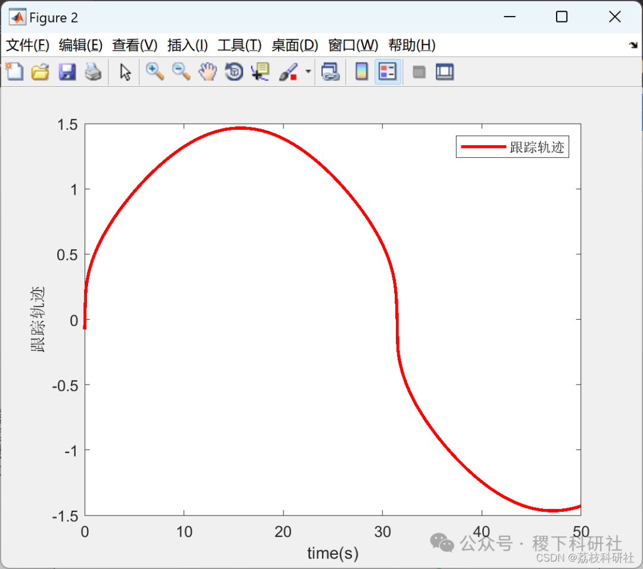Open the 窗口(W) menu
The image size is (643, 569).
(353, 45)
